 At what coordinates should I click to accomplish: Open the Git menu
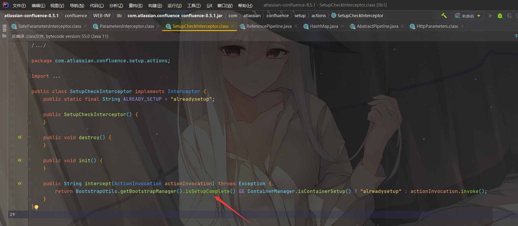click(x=209, y=5)
